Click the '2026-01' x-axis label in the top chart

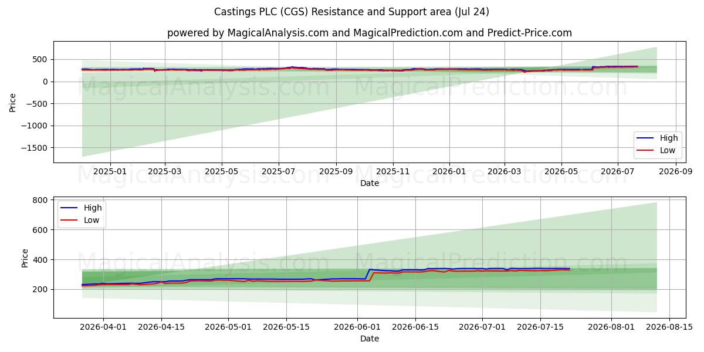(x=449, y=172)
